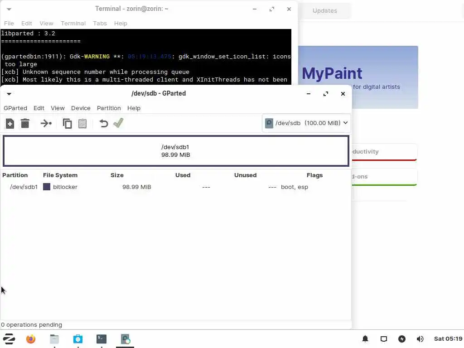Select the /dev/sdb1 row in partition list
464x348 pixels.
pos(176,187)
